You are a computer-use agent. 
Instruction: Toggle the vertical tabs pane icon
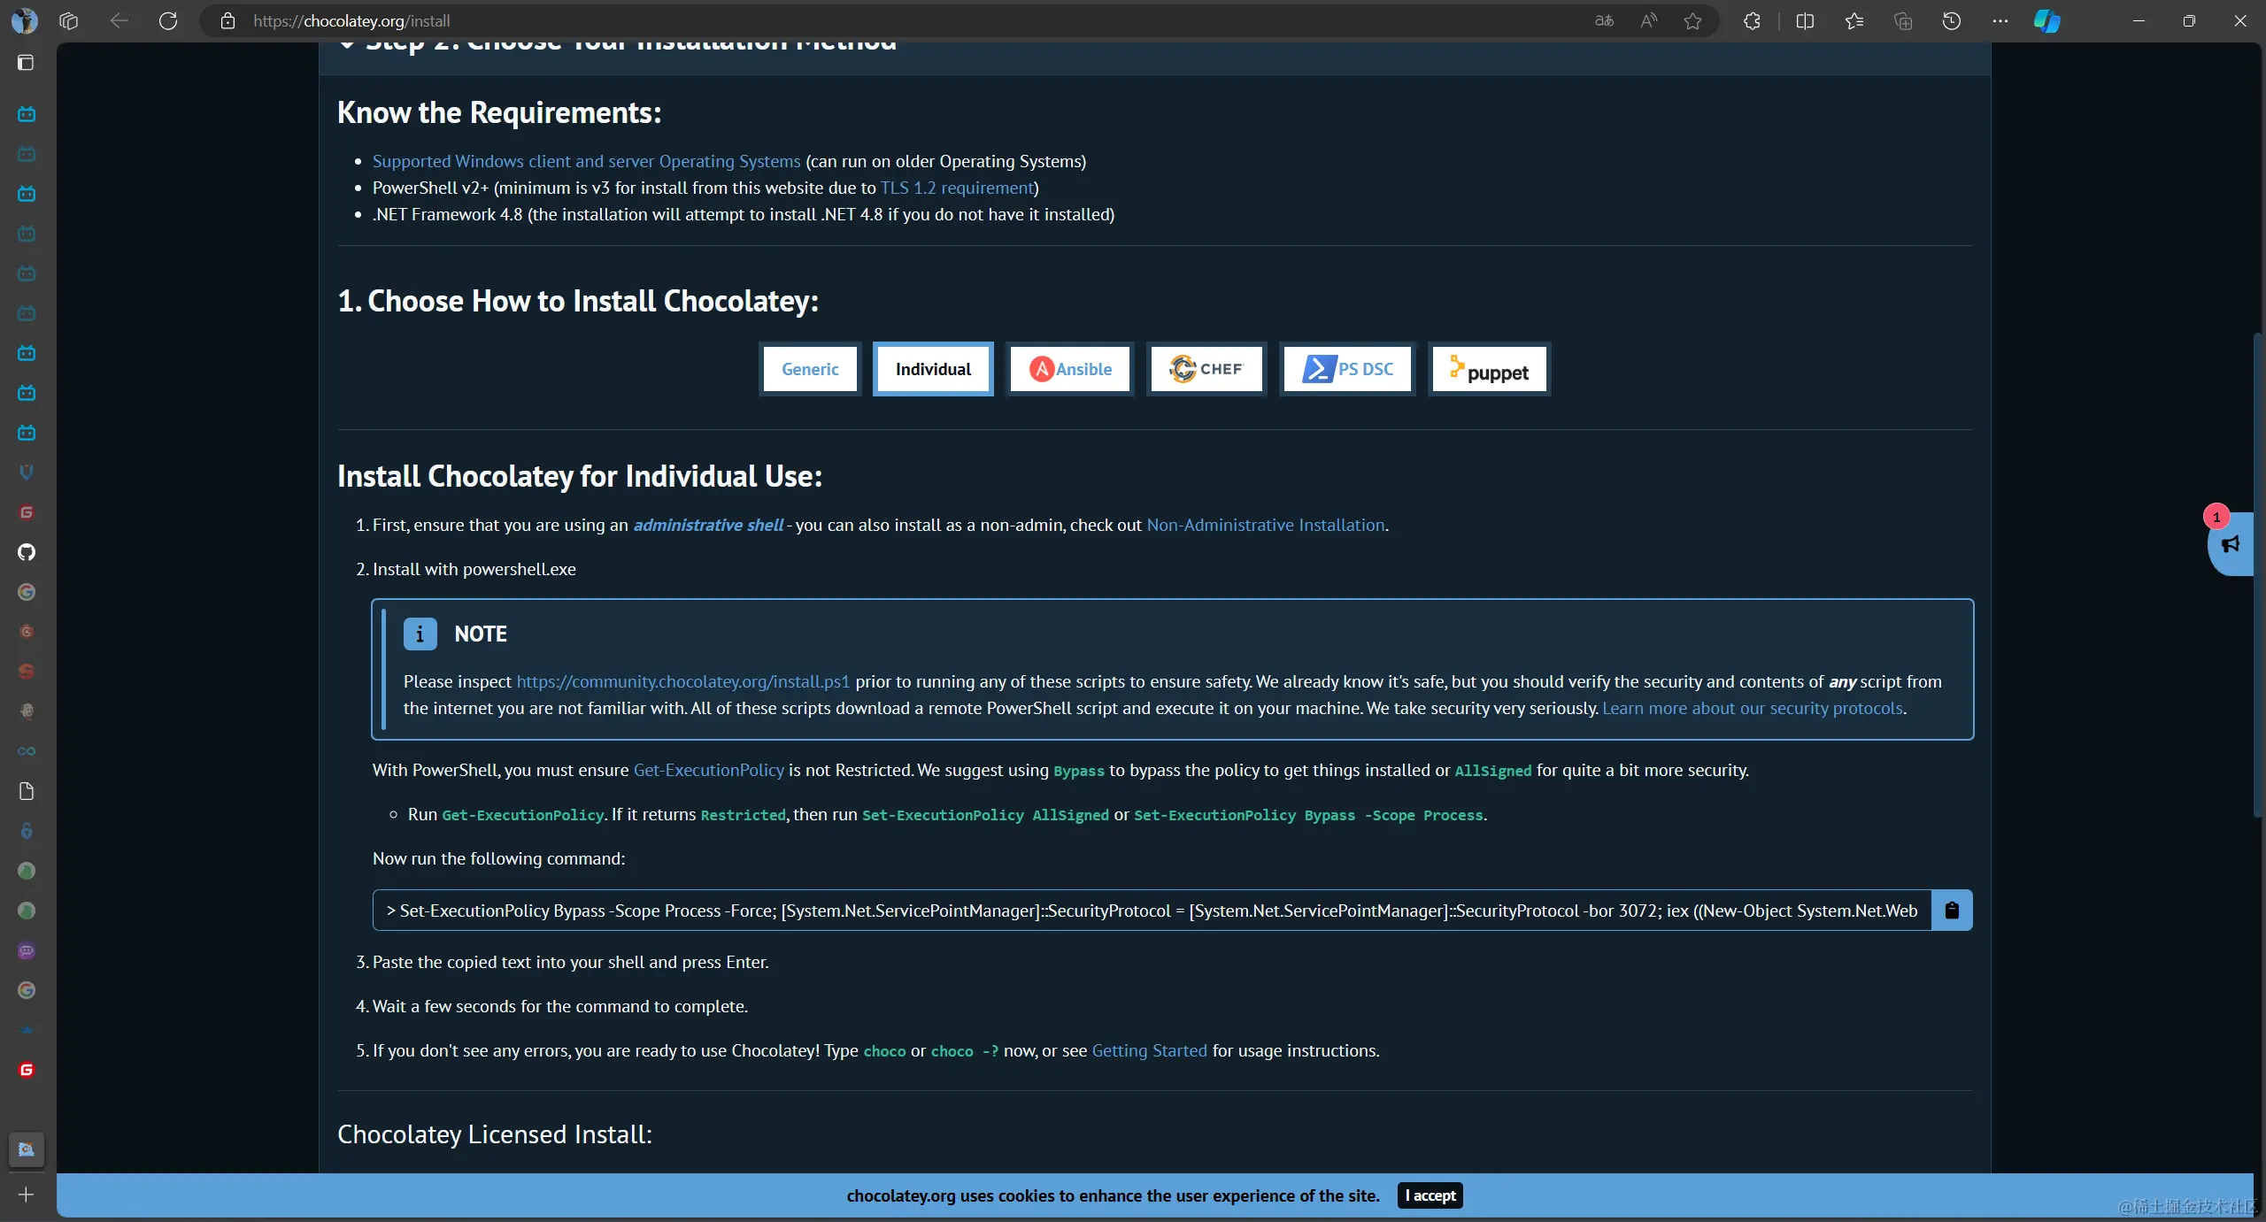point(26,62)
